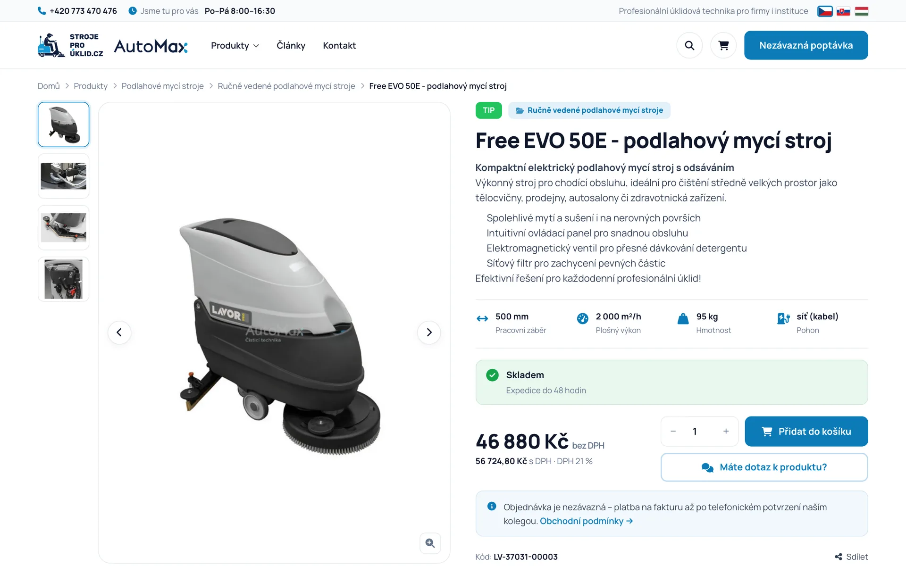Select second product thumbnail image
This screenshot has width=906, height=566.
coord(64,176)
